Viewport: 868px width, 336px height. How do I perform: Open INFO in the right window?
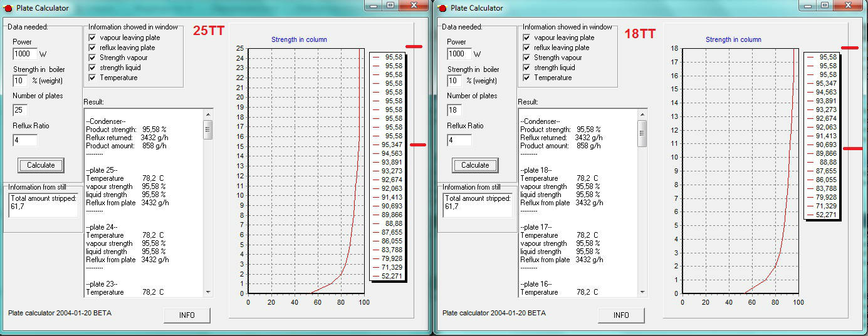621,315
